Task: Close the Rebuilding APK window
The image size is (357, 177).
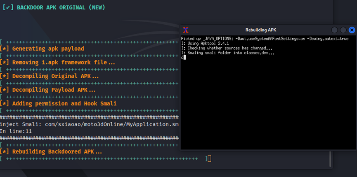Action: [x=352, y=30]
